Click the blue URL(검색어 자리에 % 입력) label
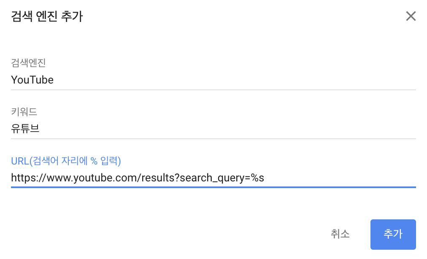 pos(66,161)
